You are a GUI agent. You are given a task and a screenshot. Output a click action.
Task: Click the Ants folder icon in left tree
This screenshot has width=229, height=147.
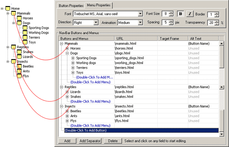click(19, 71)
